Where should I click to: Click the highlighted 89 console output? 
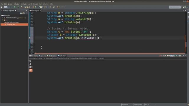[x=31, y=70]
